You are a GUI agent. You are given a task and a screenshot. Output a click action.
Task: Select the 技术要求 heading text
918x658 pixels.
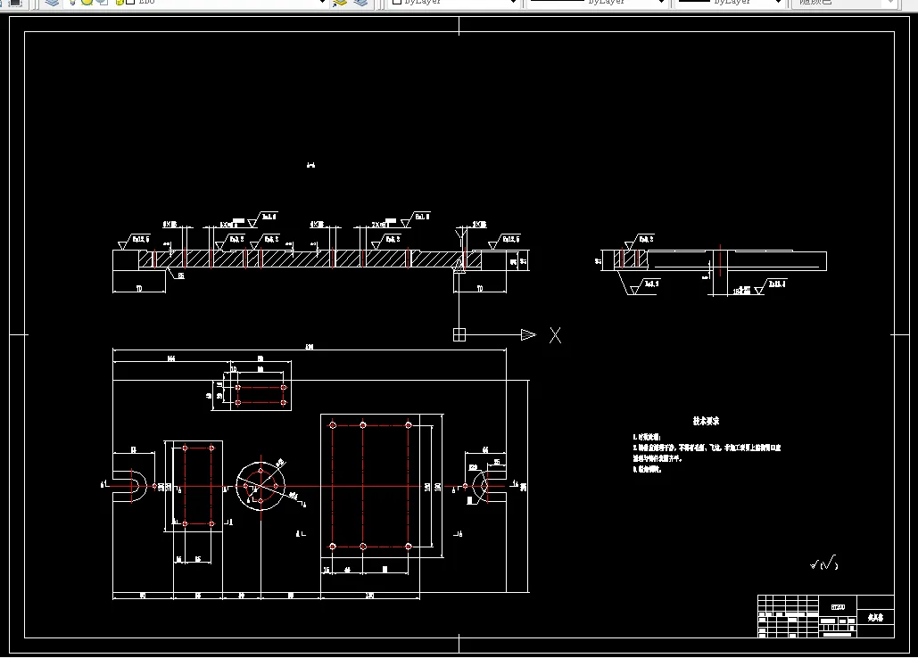coord(706,421)
